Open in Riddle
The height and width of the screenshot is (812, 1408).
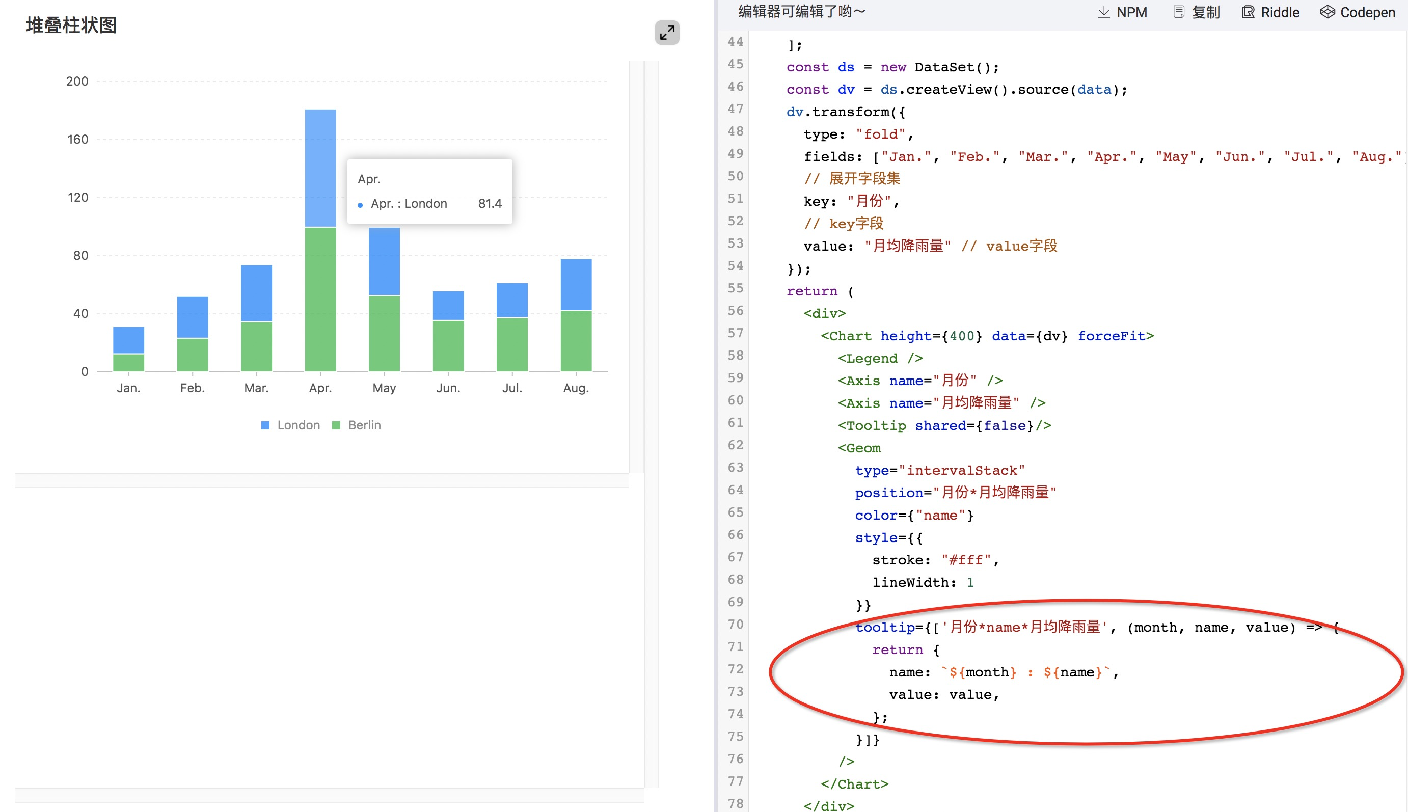coord(1280,12)
